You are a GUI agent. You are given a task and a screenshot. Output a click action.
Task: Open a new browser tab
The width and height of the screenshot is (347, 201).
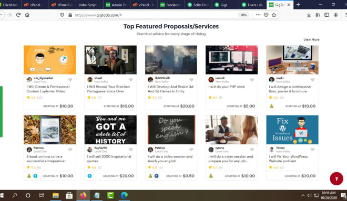coord(298,4)
